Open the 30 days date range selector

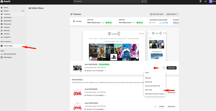coord(77,21)
